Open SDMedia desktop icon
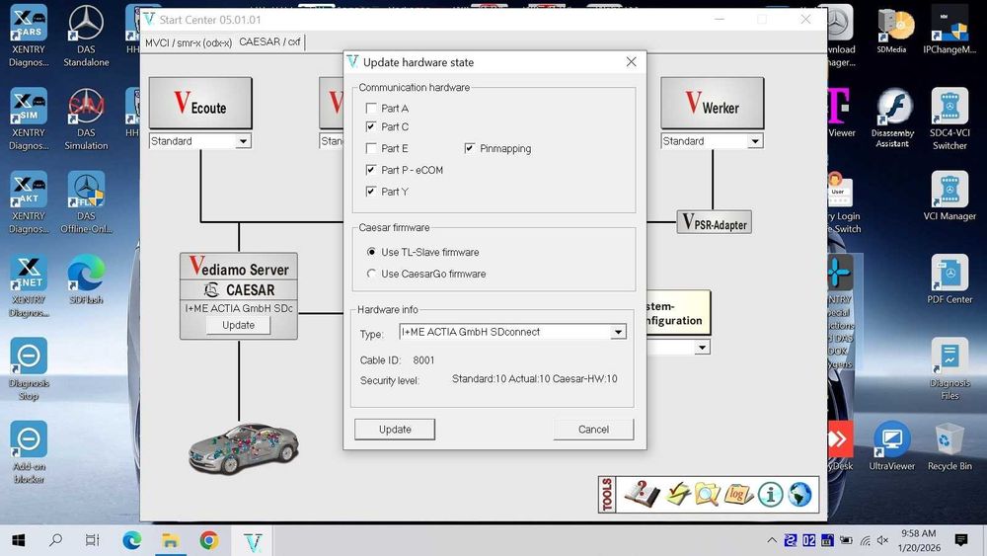Viewport: 987px width, 556px height. point(892,32)
